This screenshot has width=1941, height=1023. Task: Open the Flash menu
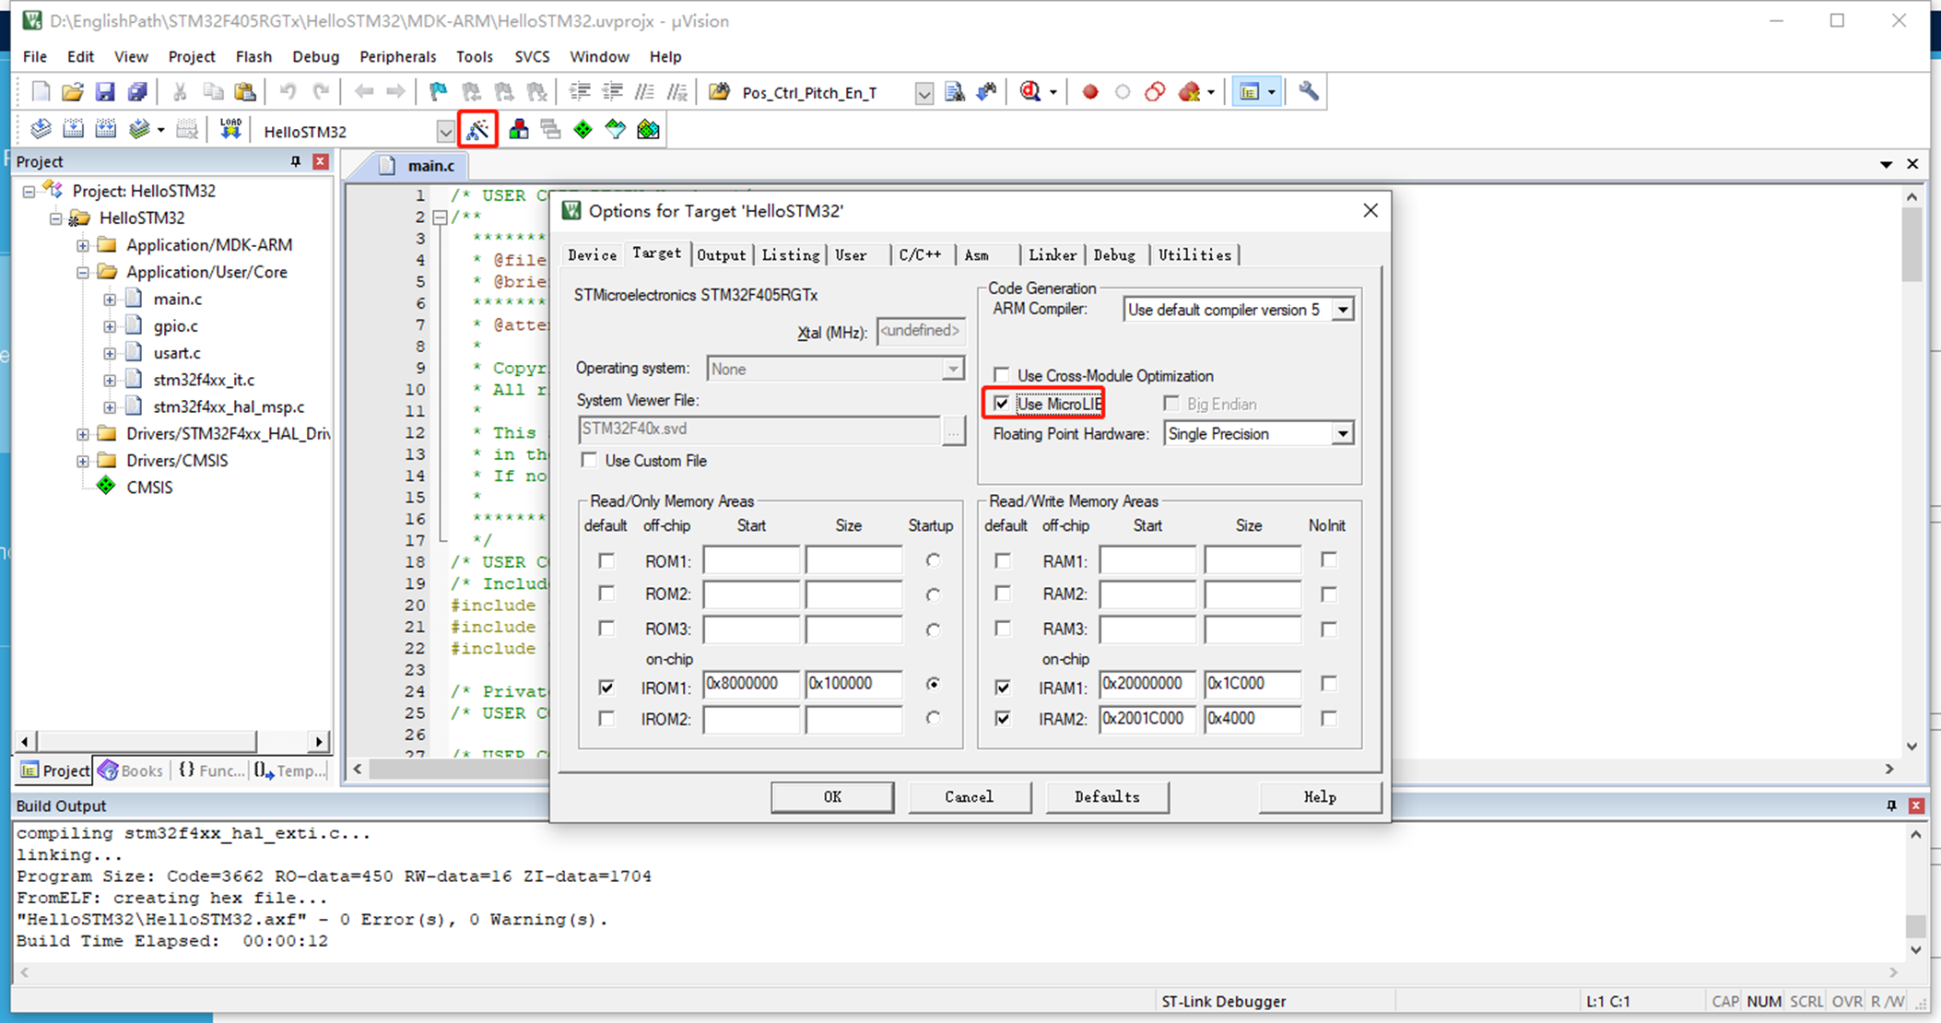253,56
